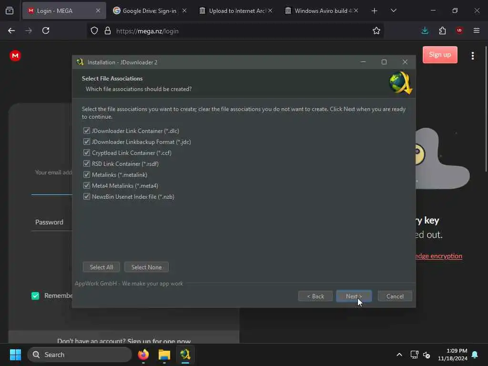
Task: Open MEGA page three-dot menu
Action: (x=472, y=56)
